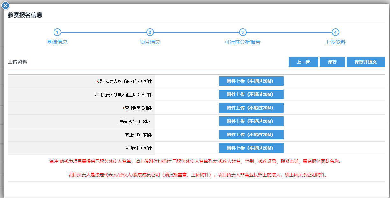390x198 pixels.
Task: Open the 可行性分析报告 step label
Action: tap(242, 42)
